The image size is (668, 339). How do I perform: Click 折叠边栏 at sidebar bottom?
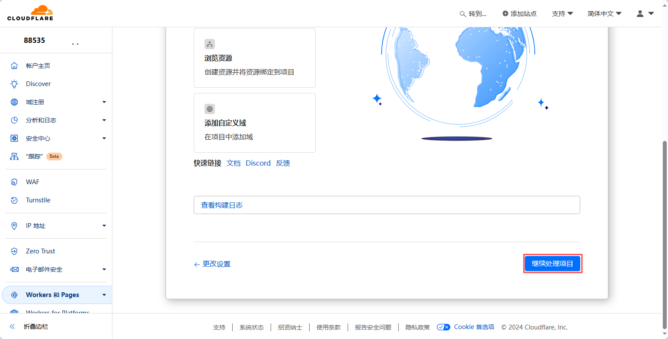[x=36, y=326]
